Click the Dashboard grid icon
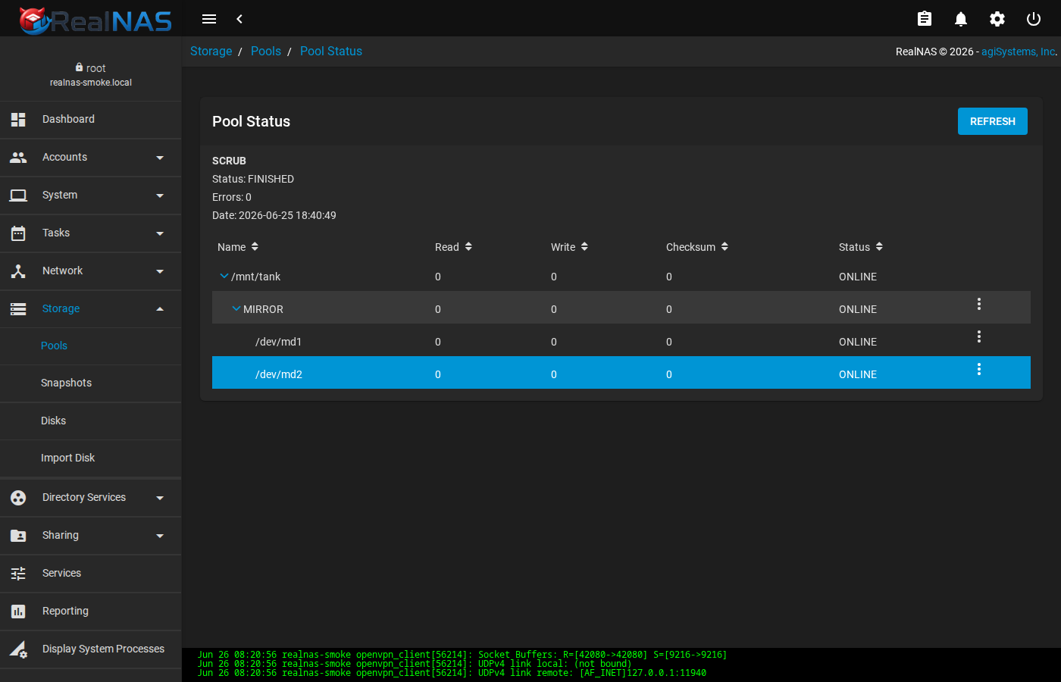Image resolution: width=1061 pixels, height=682 pixels. pos(18,120)
